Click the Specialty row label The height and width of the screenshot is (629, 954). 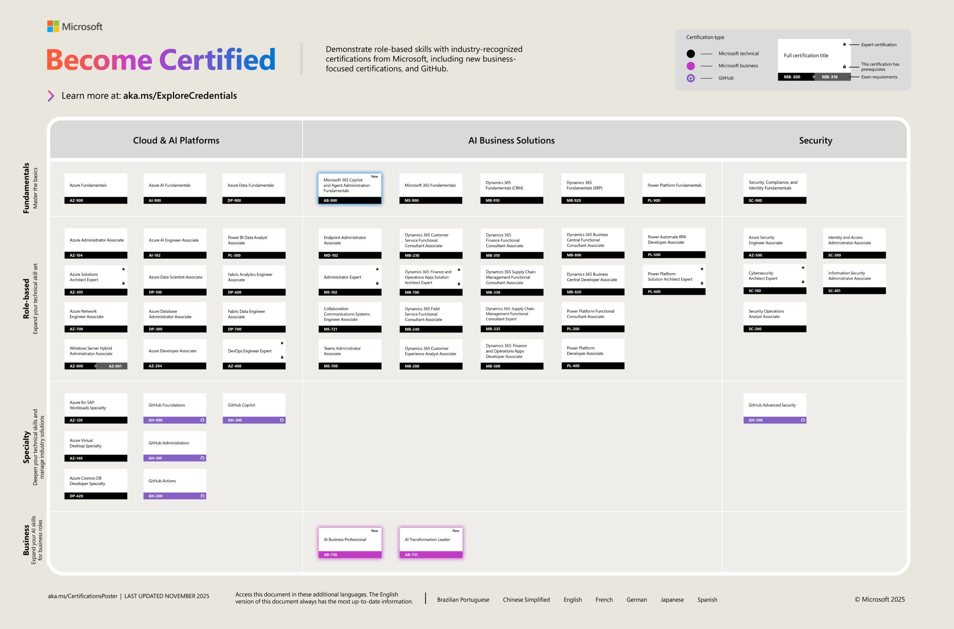(x=26, y=447)
